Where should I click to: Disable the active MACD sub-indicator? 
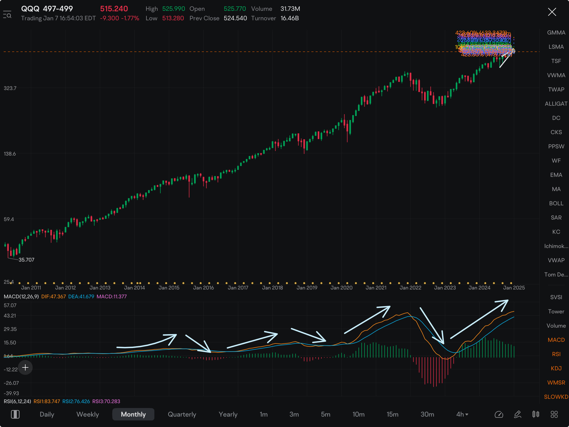(x=556, y=340)
